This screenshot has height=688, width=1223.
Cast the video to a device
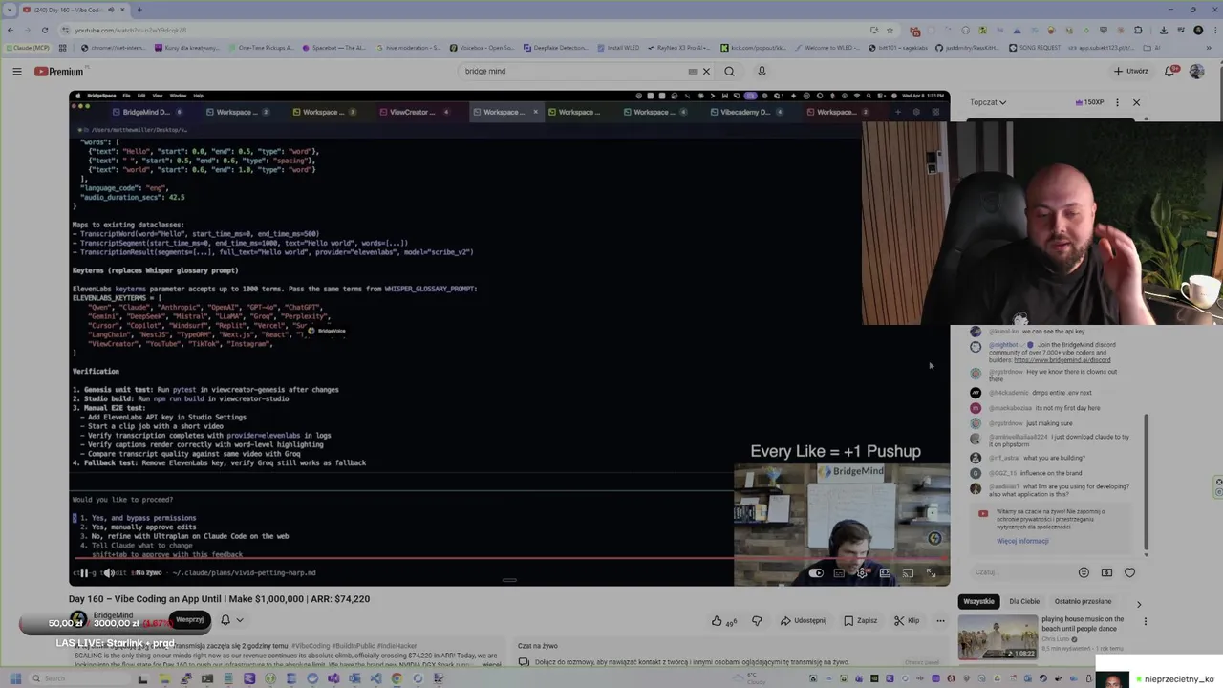908,573
